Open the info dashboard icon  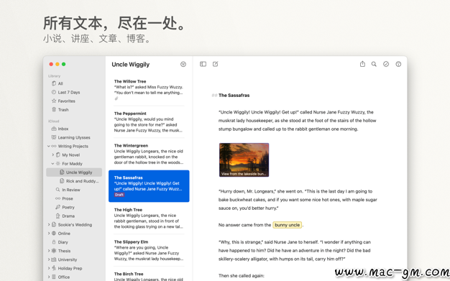398,64
